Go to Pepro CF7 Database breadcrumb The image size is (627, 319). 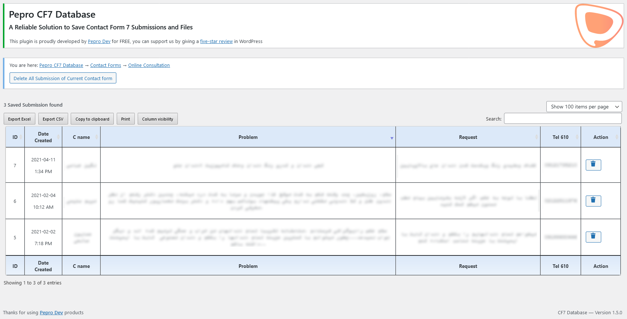(61, 65)
